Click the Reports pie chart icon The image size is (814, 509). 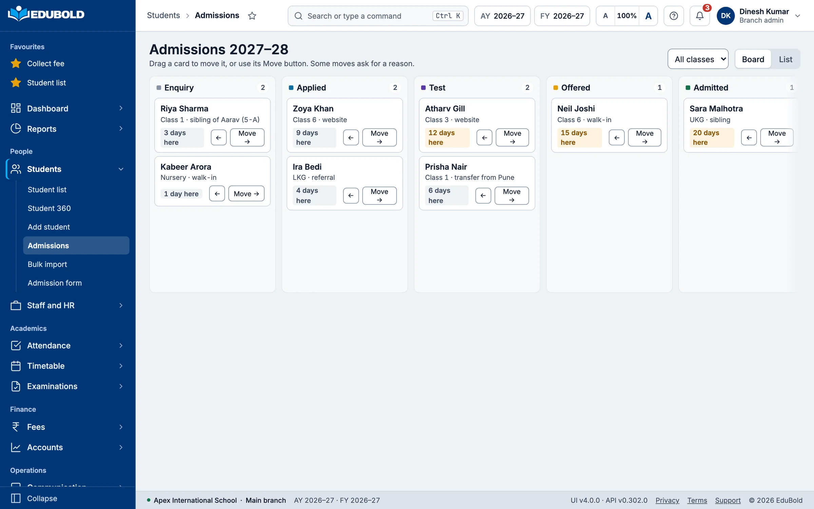point(16,129)
